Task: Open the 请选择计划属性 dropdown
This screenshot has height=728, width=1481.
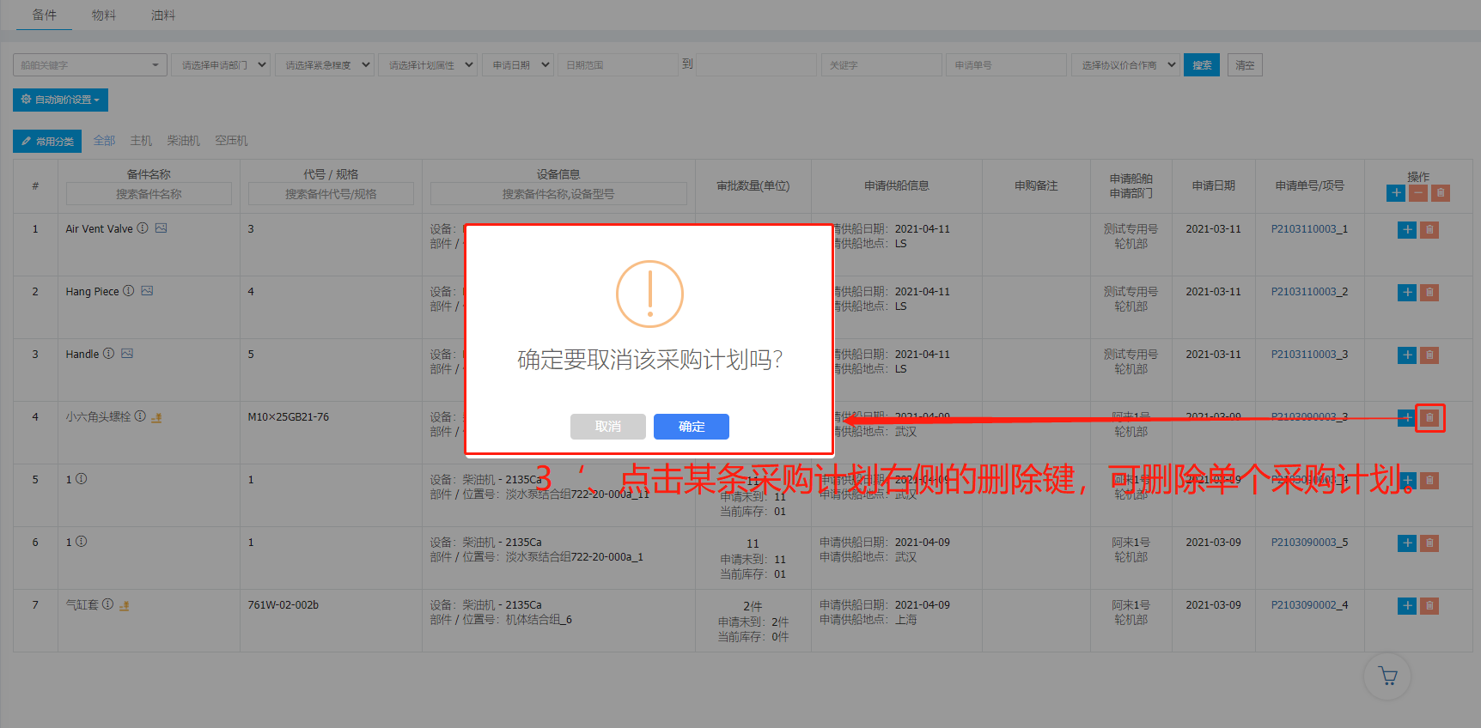Action: tap(428, 65)
